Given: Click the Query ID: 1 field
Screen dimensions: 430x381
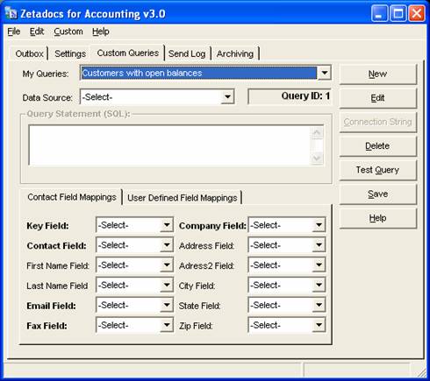Looking at the screenshot, I should (x=290, y=96).
